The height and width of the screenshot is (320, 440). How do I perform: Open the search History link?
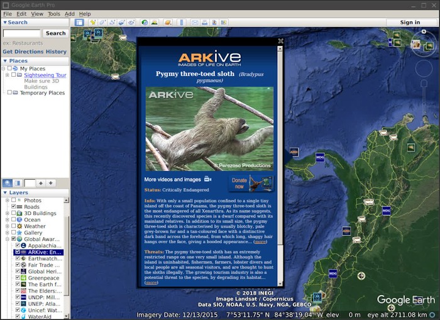point(56,52)
